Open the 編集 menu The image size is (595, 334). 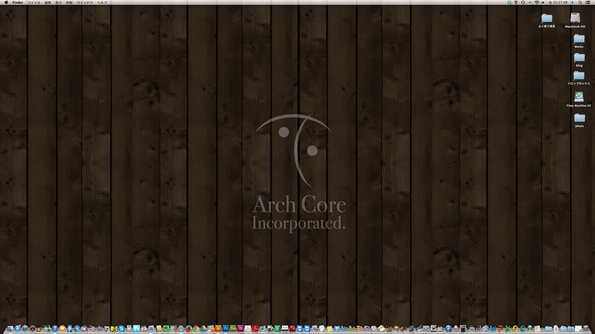pyautogui.click(x=48, y=2)
